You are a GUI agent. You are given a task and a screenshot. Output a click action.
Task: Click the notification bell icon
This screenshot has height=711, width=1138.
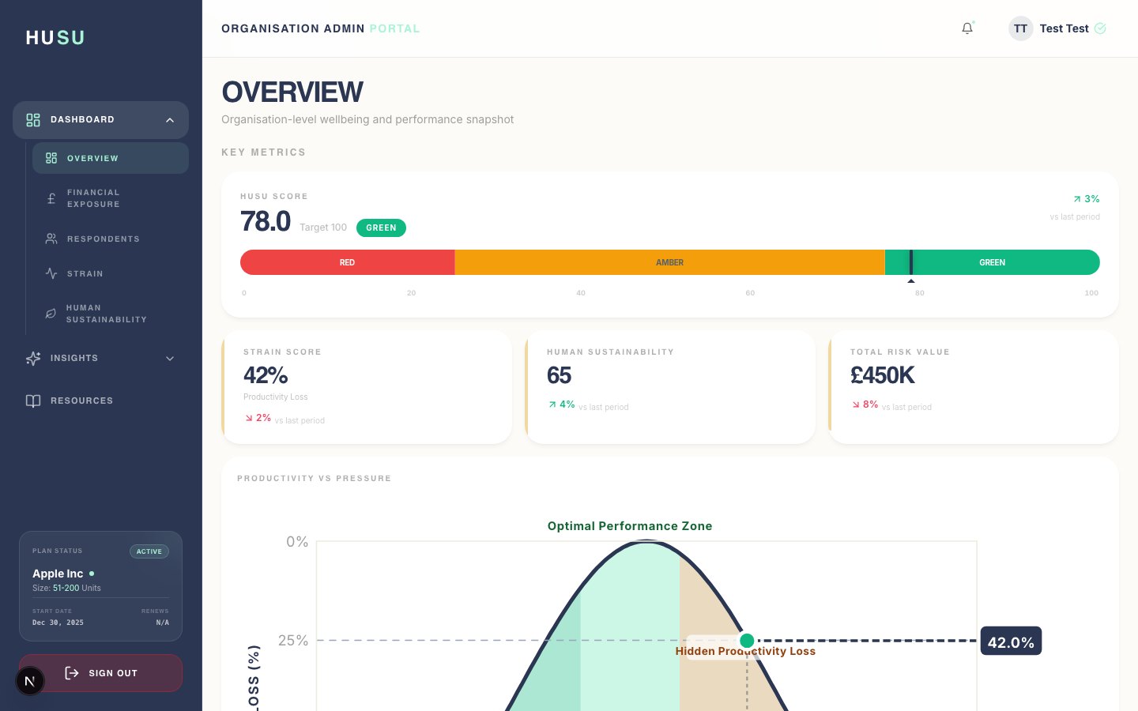pyautogui.click(x=967, y=28)
